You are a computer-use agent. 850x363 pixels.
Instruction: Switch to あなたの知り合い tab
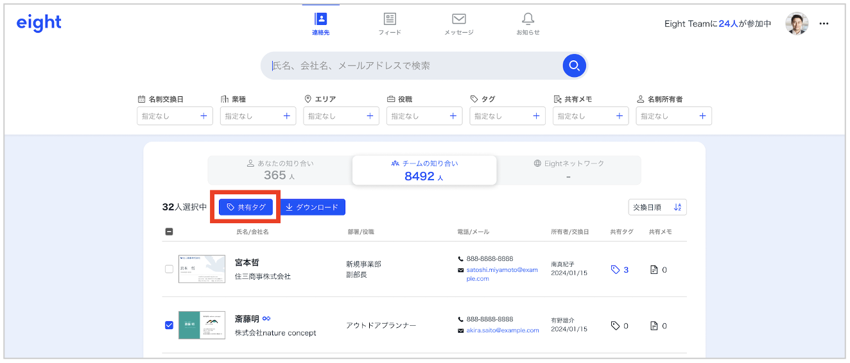coord(280,170)
